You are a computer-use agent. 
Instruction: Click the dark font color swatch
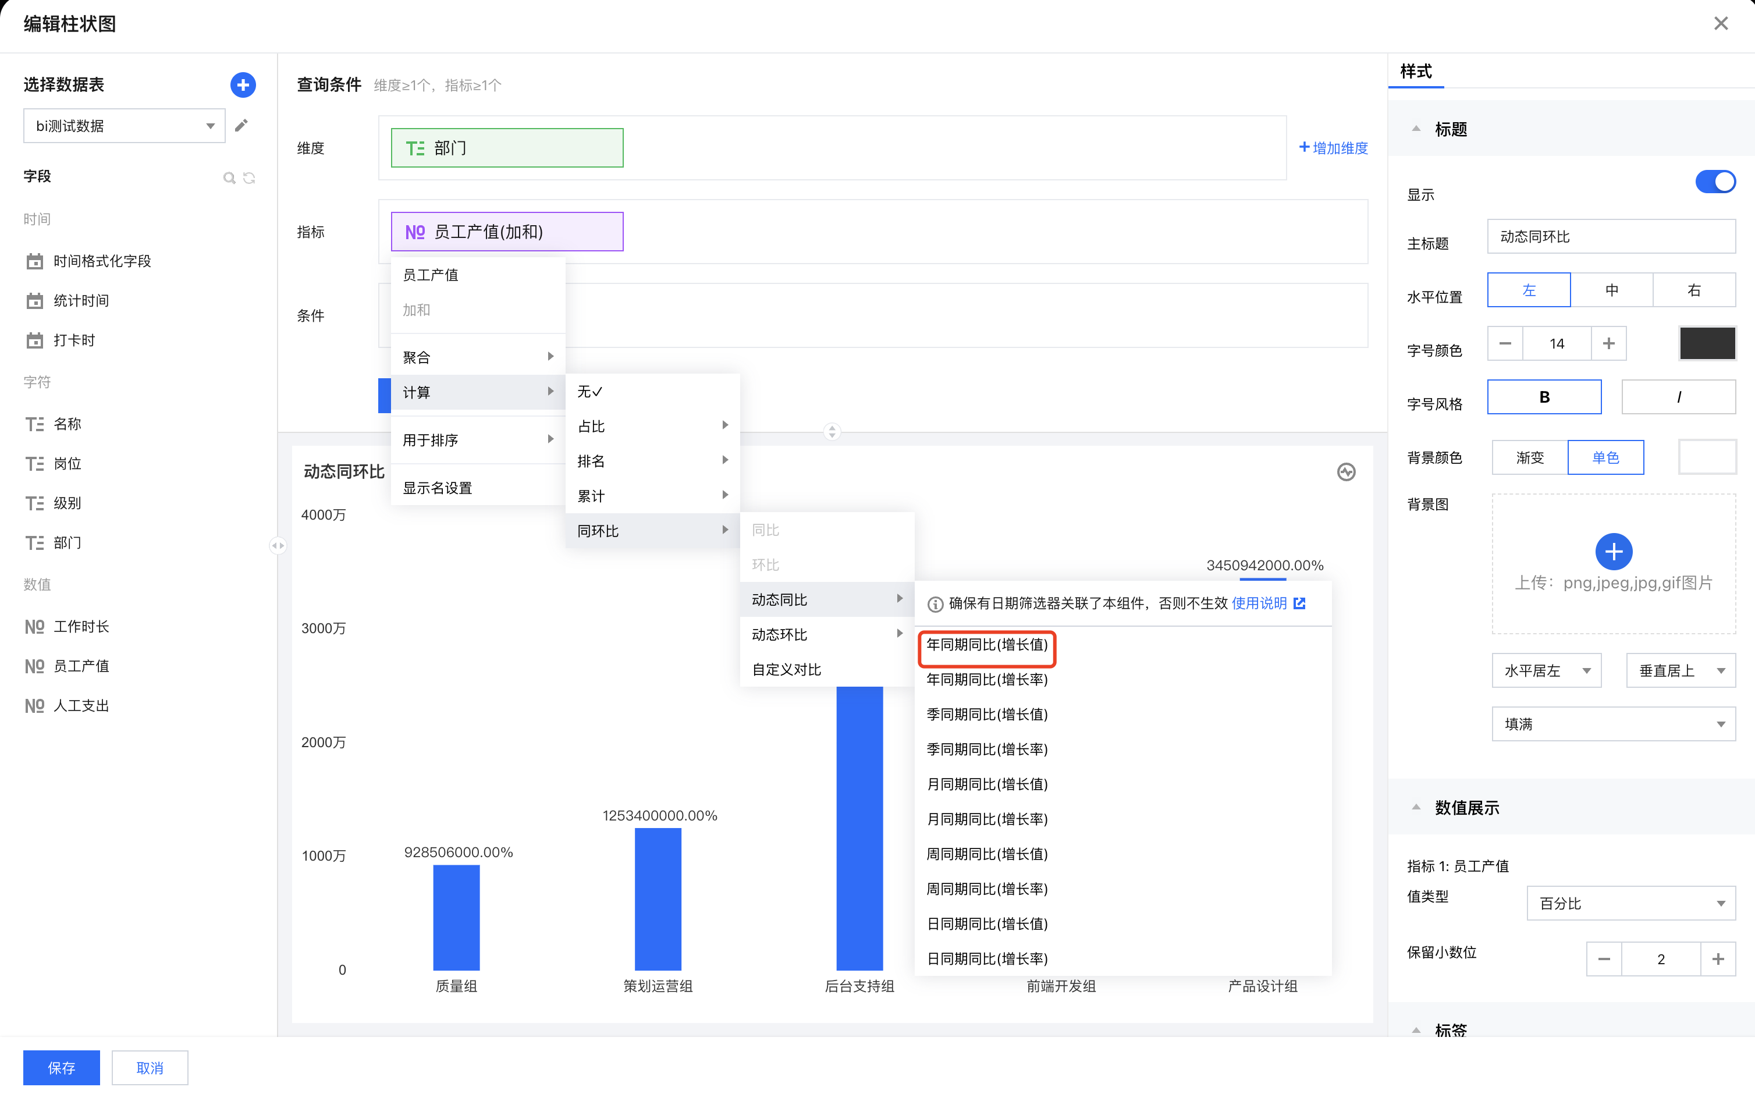click(1707, 343)
